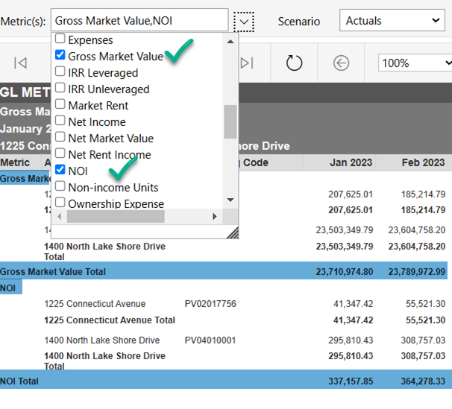Click the dropdown list resize grip
This screenshot has height=409, width=452.
(x=232, y=232)
